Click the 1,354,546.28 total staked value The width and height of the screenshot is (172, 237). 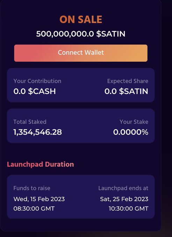coord(38,132)
